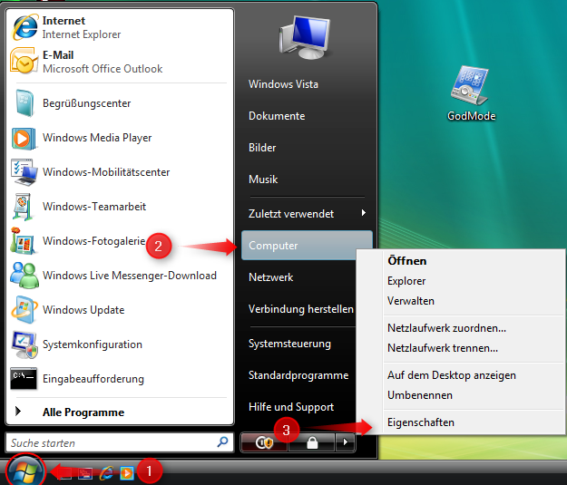Screen dimensions: 567x485
Task: Click the Suche starten search field
Action: [x=120, y=442]
